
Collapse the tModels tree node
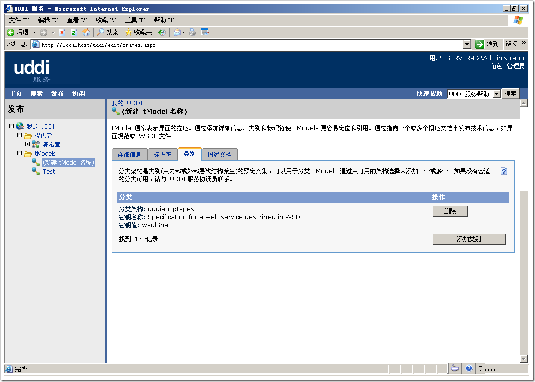(20, 153)
